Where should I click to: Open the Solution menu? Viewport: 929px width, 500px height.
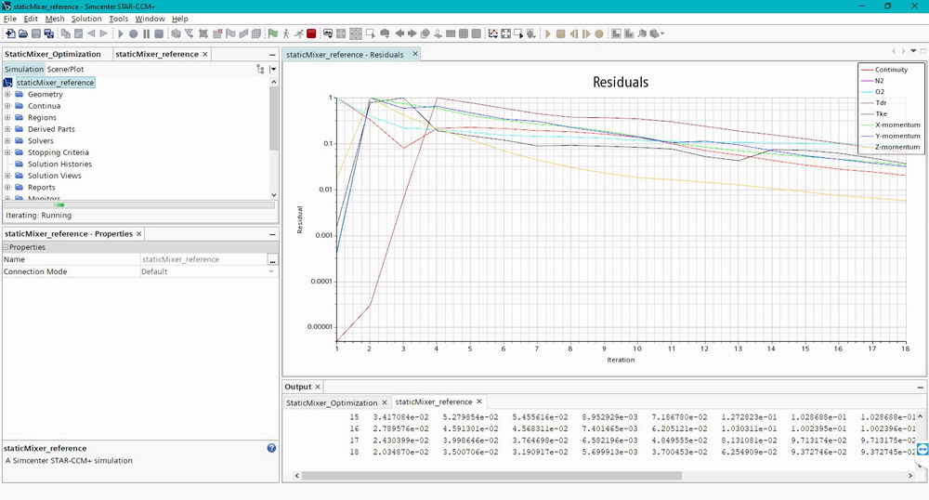click(86, 19)
